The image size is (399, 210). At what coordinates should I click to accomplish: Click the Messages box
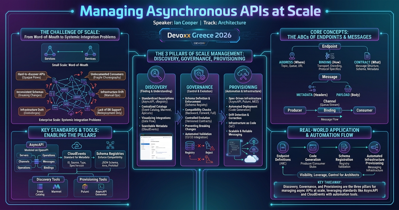[49, 161]
